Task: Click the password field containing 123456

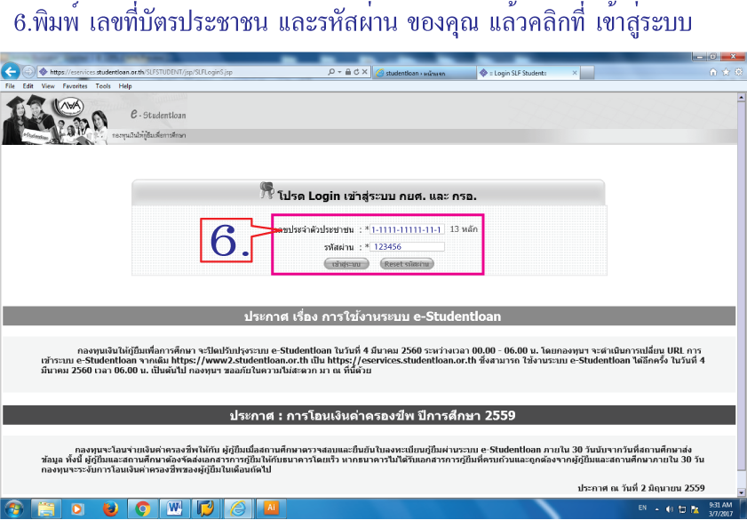Action: pos(408,247)
